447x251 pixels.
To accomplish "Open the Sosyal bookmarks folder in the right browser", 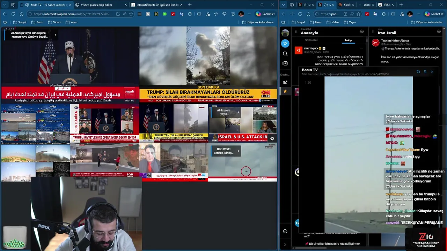I will pyautogui.click(x=298, y=22).
